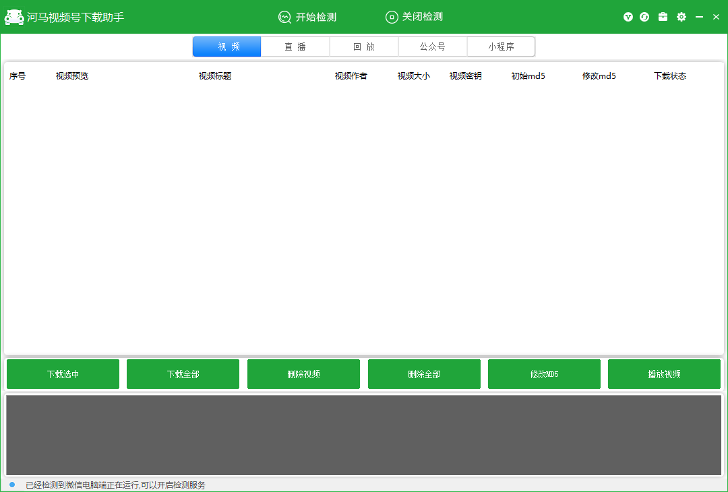Screen dimensions: 728x492
Task: Select the 公众号 tab
Action: [x=433, y=47]
